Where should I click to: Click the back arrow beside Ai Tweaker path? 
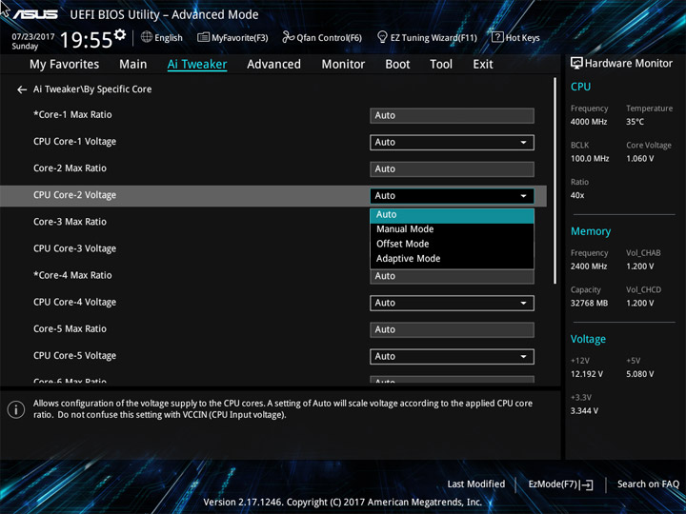(x=21, y=89)
